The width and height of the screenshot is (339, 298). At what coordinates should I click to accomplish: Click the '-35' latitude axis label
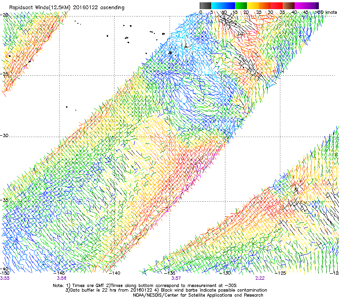(4, 200)
